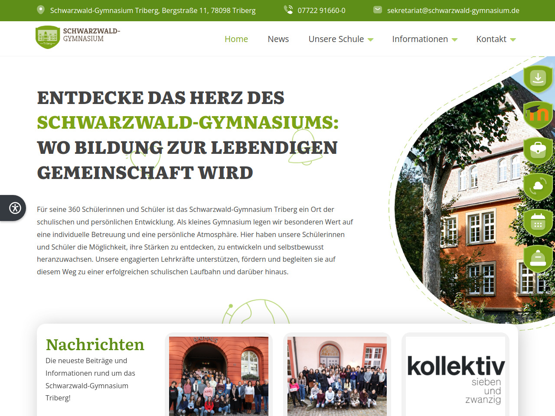Click the map pin address icon
Image resolution: width=555 pixels, height=416 pixels.
[x=41, y=10]
